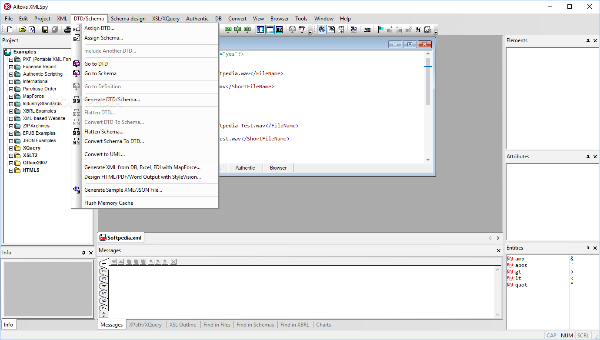Click the Messages up-arrow previous message icon
The height and width of the screenshot is (340, 600).
pyautogui.click(x=121, y=262)
